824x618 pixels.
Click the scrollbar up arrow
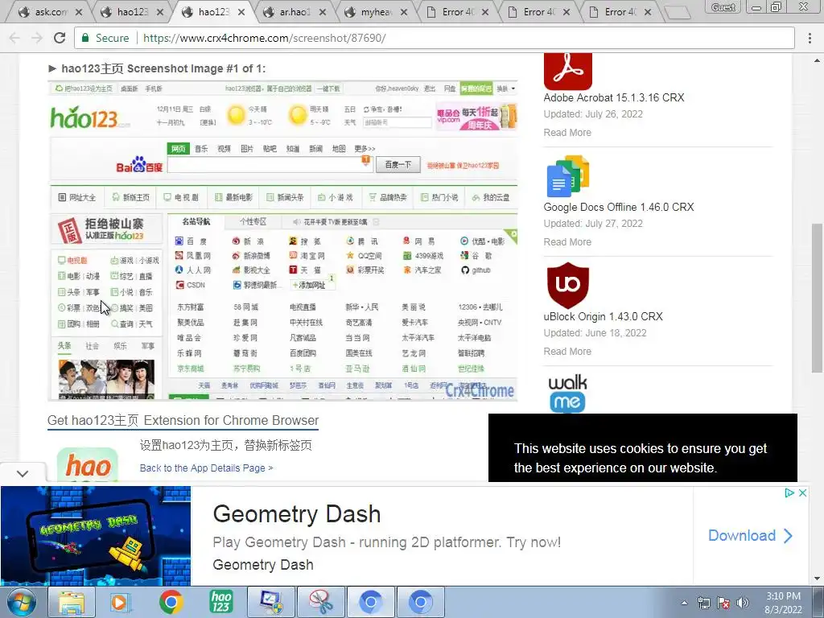coord(818,59)
